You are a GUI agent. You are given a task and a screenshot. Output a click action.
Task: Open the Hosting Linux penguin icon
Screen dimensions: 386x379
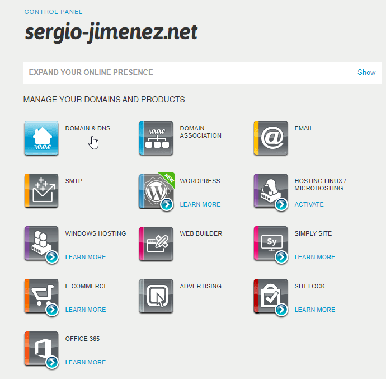tap(271, 191)
